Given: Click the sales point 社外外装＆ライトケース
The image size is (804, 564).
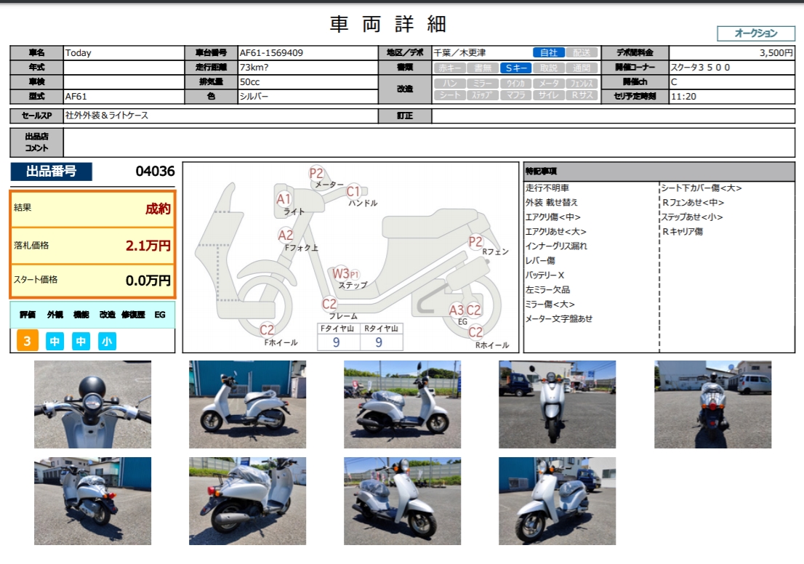Looking at the screenshot, I should click(107, 116).
